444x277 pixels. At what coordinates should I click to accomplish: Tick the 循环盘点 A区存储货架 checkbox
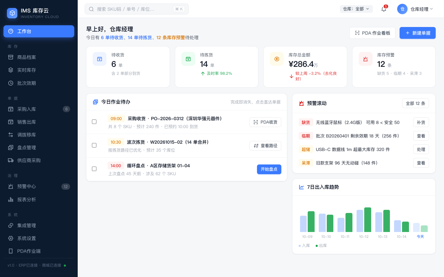(x=94, y=169)
